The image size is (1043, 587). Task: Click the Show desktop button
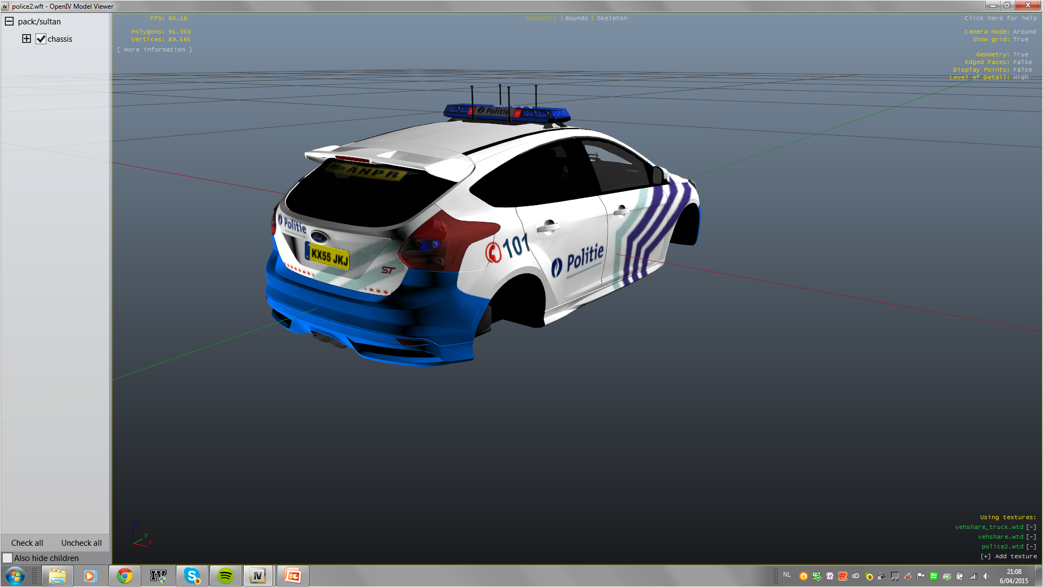[1039, 576]
